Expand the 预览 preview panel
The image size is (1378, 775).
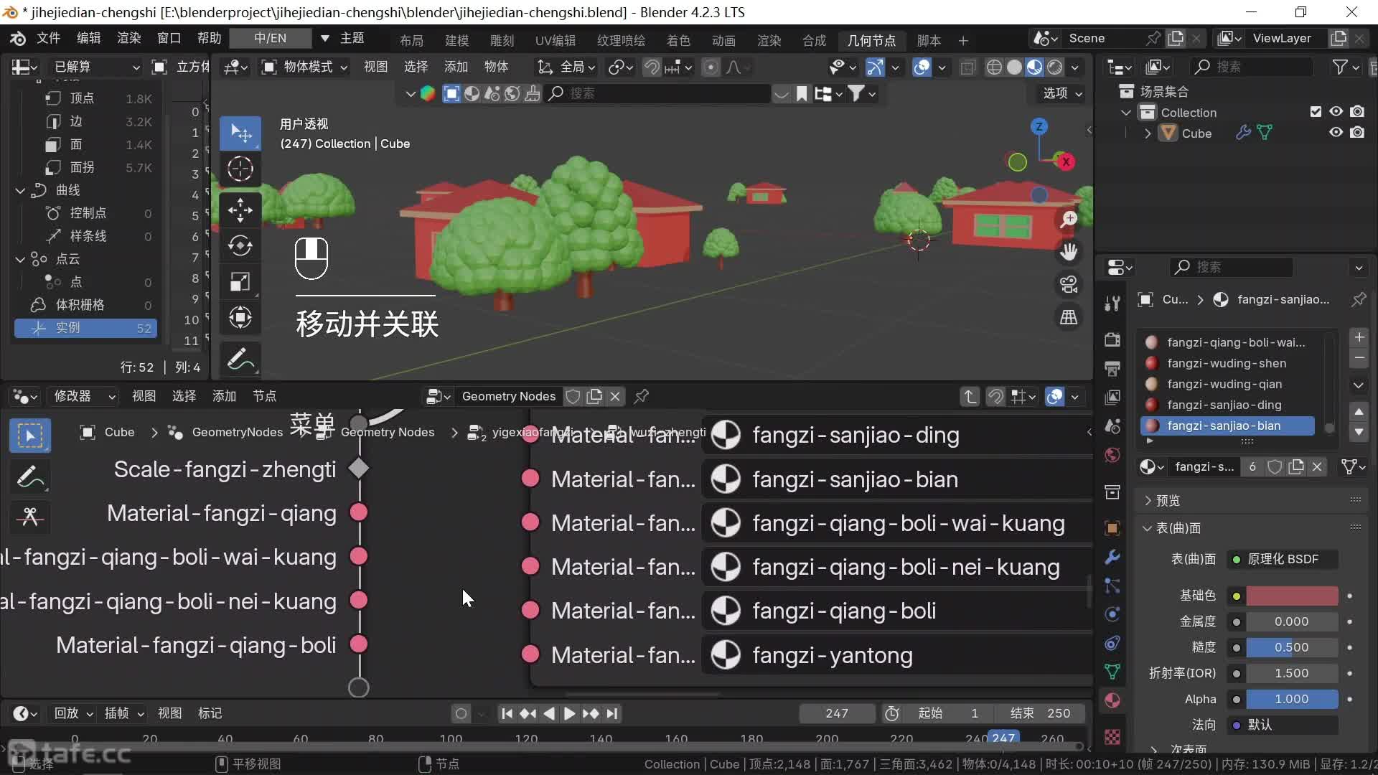point(1168,500)
